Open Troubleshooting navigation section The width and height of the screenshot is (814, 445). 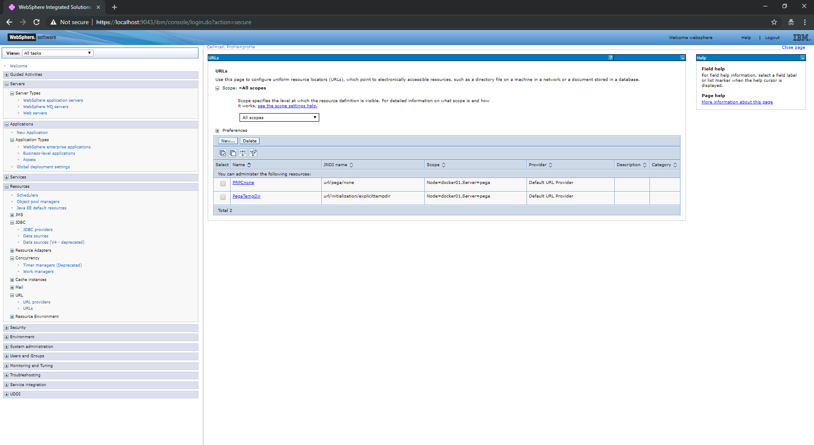[25, 375]
